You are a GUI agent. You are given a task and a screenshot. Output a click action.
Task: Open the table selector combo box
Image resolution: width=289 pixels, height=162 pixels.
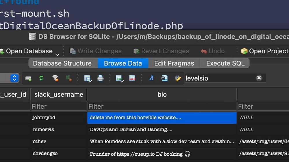click(14, 78)
